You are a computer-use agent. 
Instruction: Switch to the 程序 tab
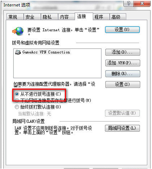(101, 17)
